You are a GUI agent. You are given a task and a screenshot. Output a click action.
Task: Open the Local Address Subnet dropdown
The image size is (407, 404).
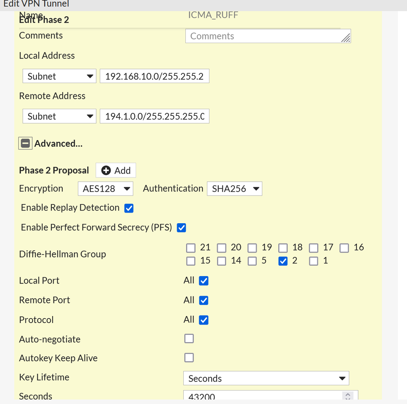(59, 76)
